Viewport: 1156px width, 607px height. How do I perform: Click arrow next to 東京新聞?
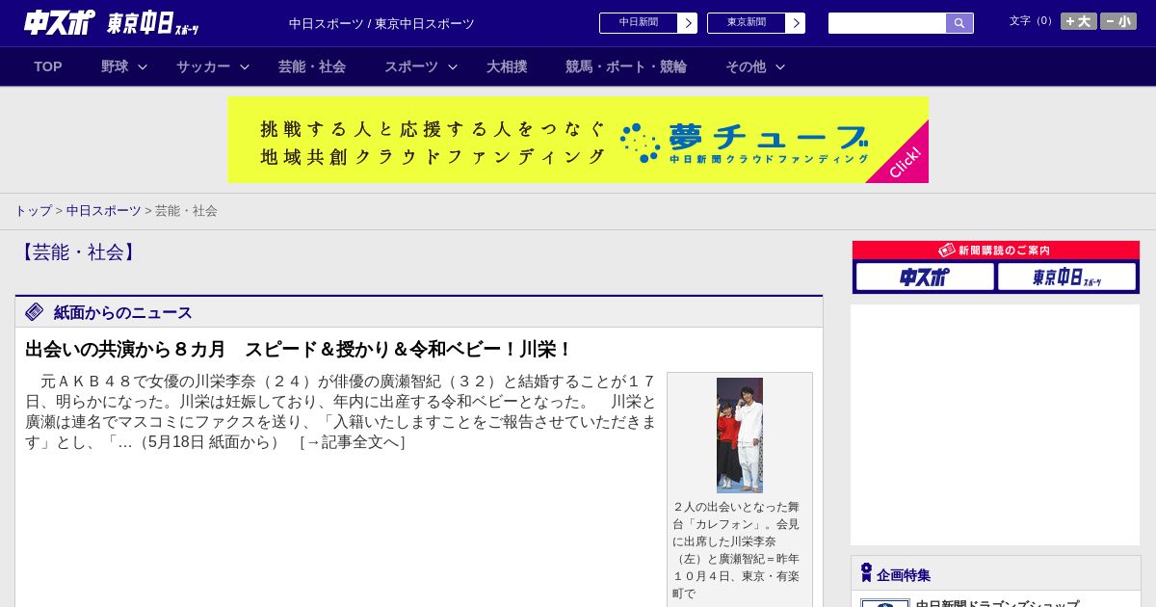click(796, 23)
